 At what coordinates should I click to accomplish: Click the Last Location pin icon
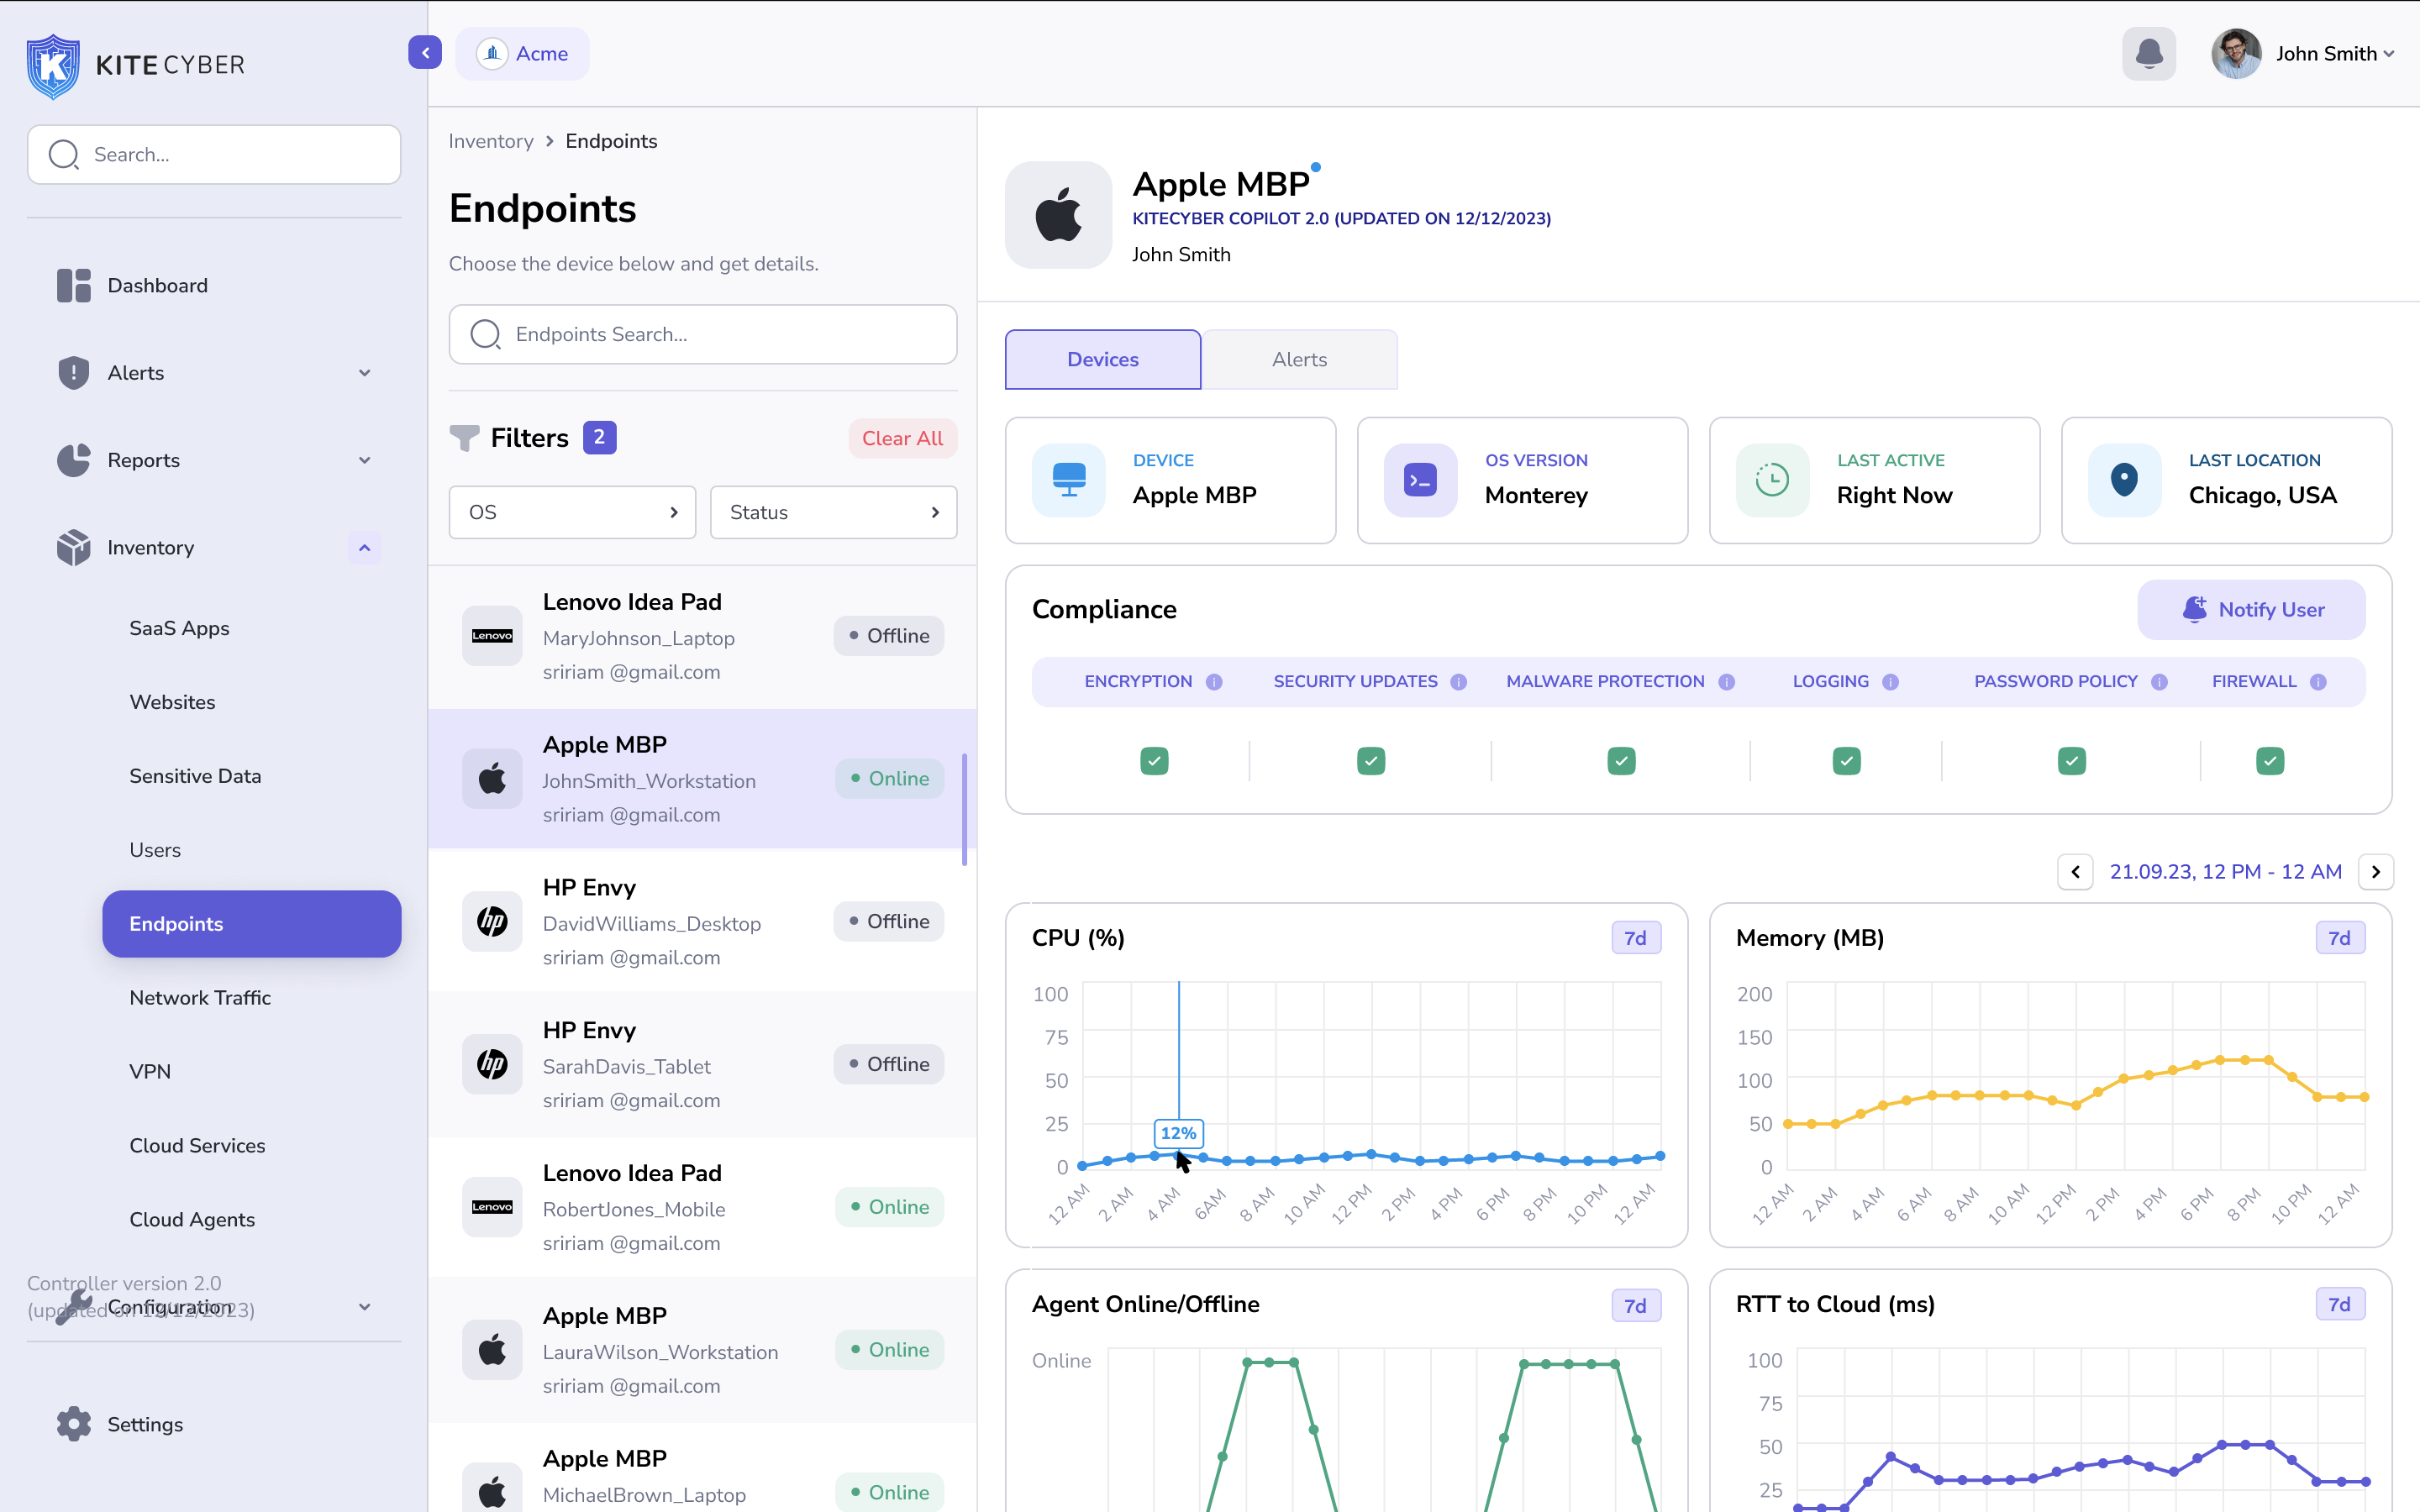pyautogui.click(x=2125, y=480)
